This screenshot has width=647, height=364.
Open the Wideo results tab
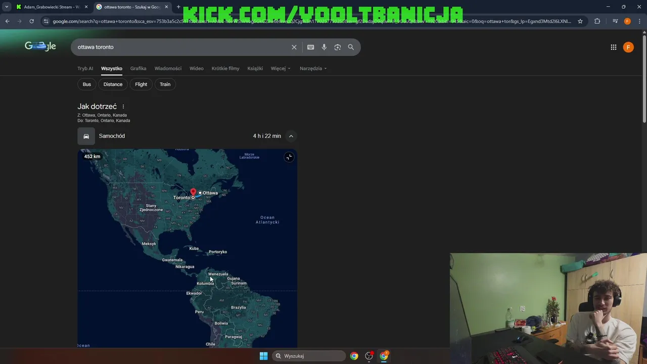(197, 68)
